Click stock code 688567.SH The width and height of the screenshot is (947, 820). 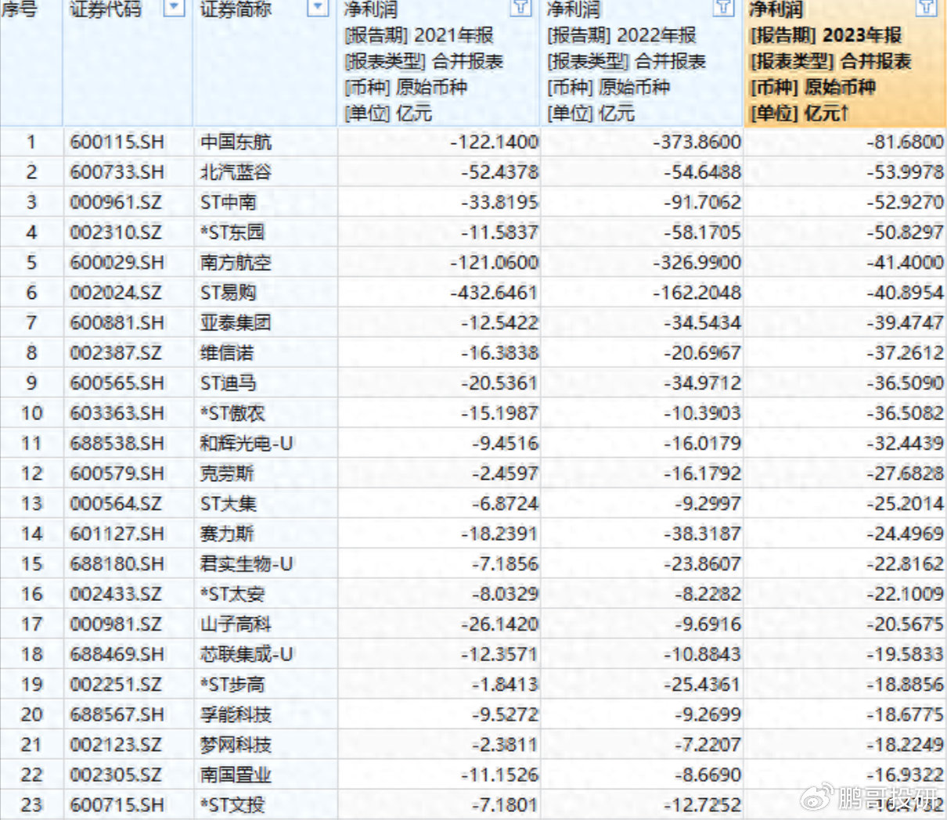(x=117, y=714)
